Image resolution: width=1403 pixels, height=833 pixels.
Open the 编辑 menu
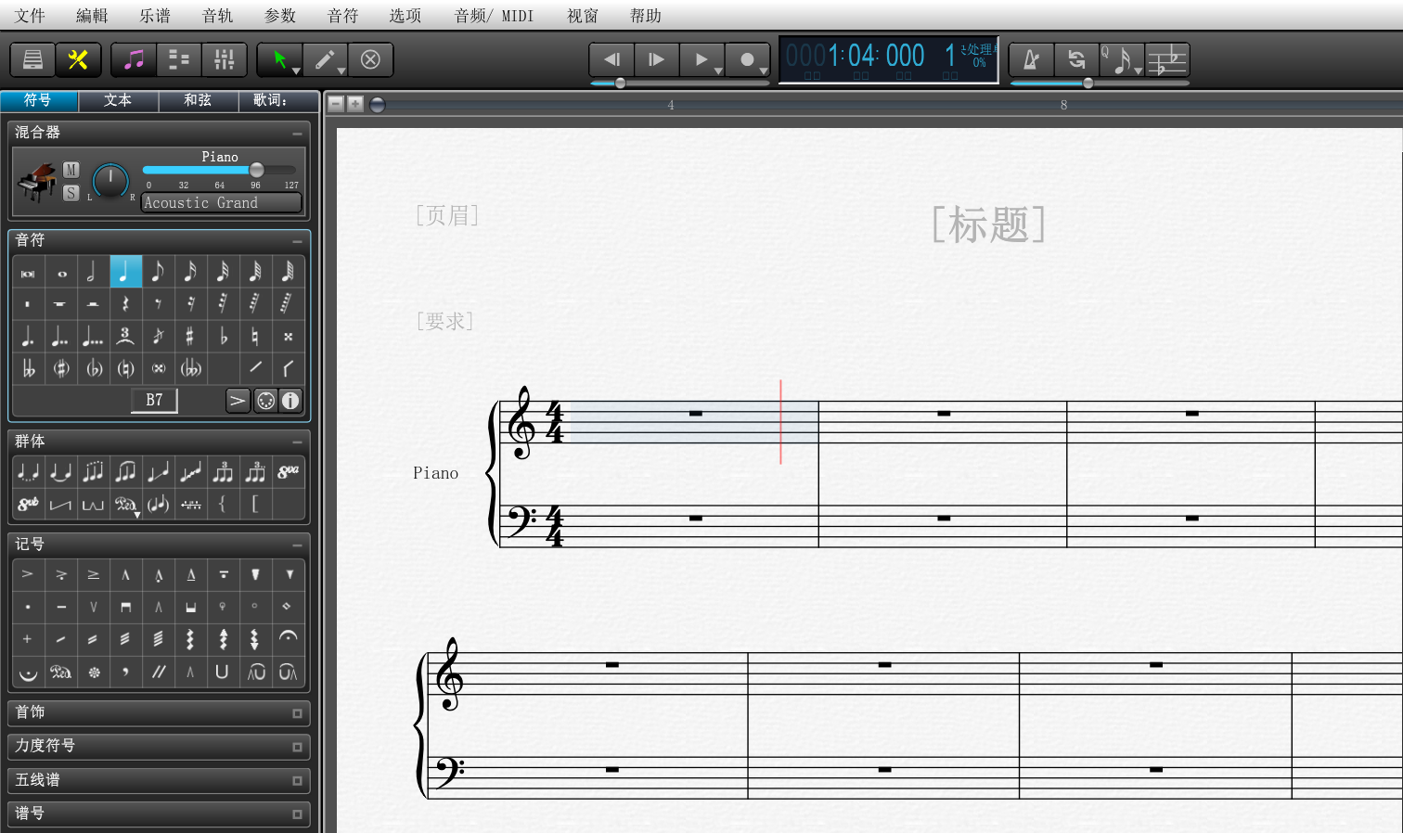coord(92,16)
